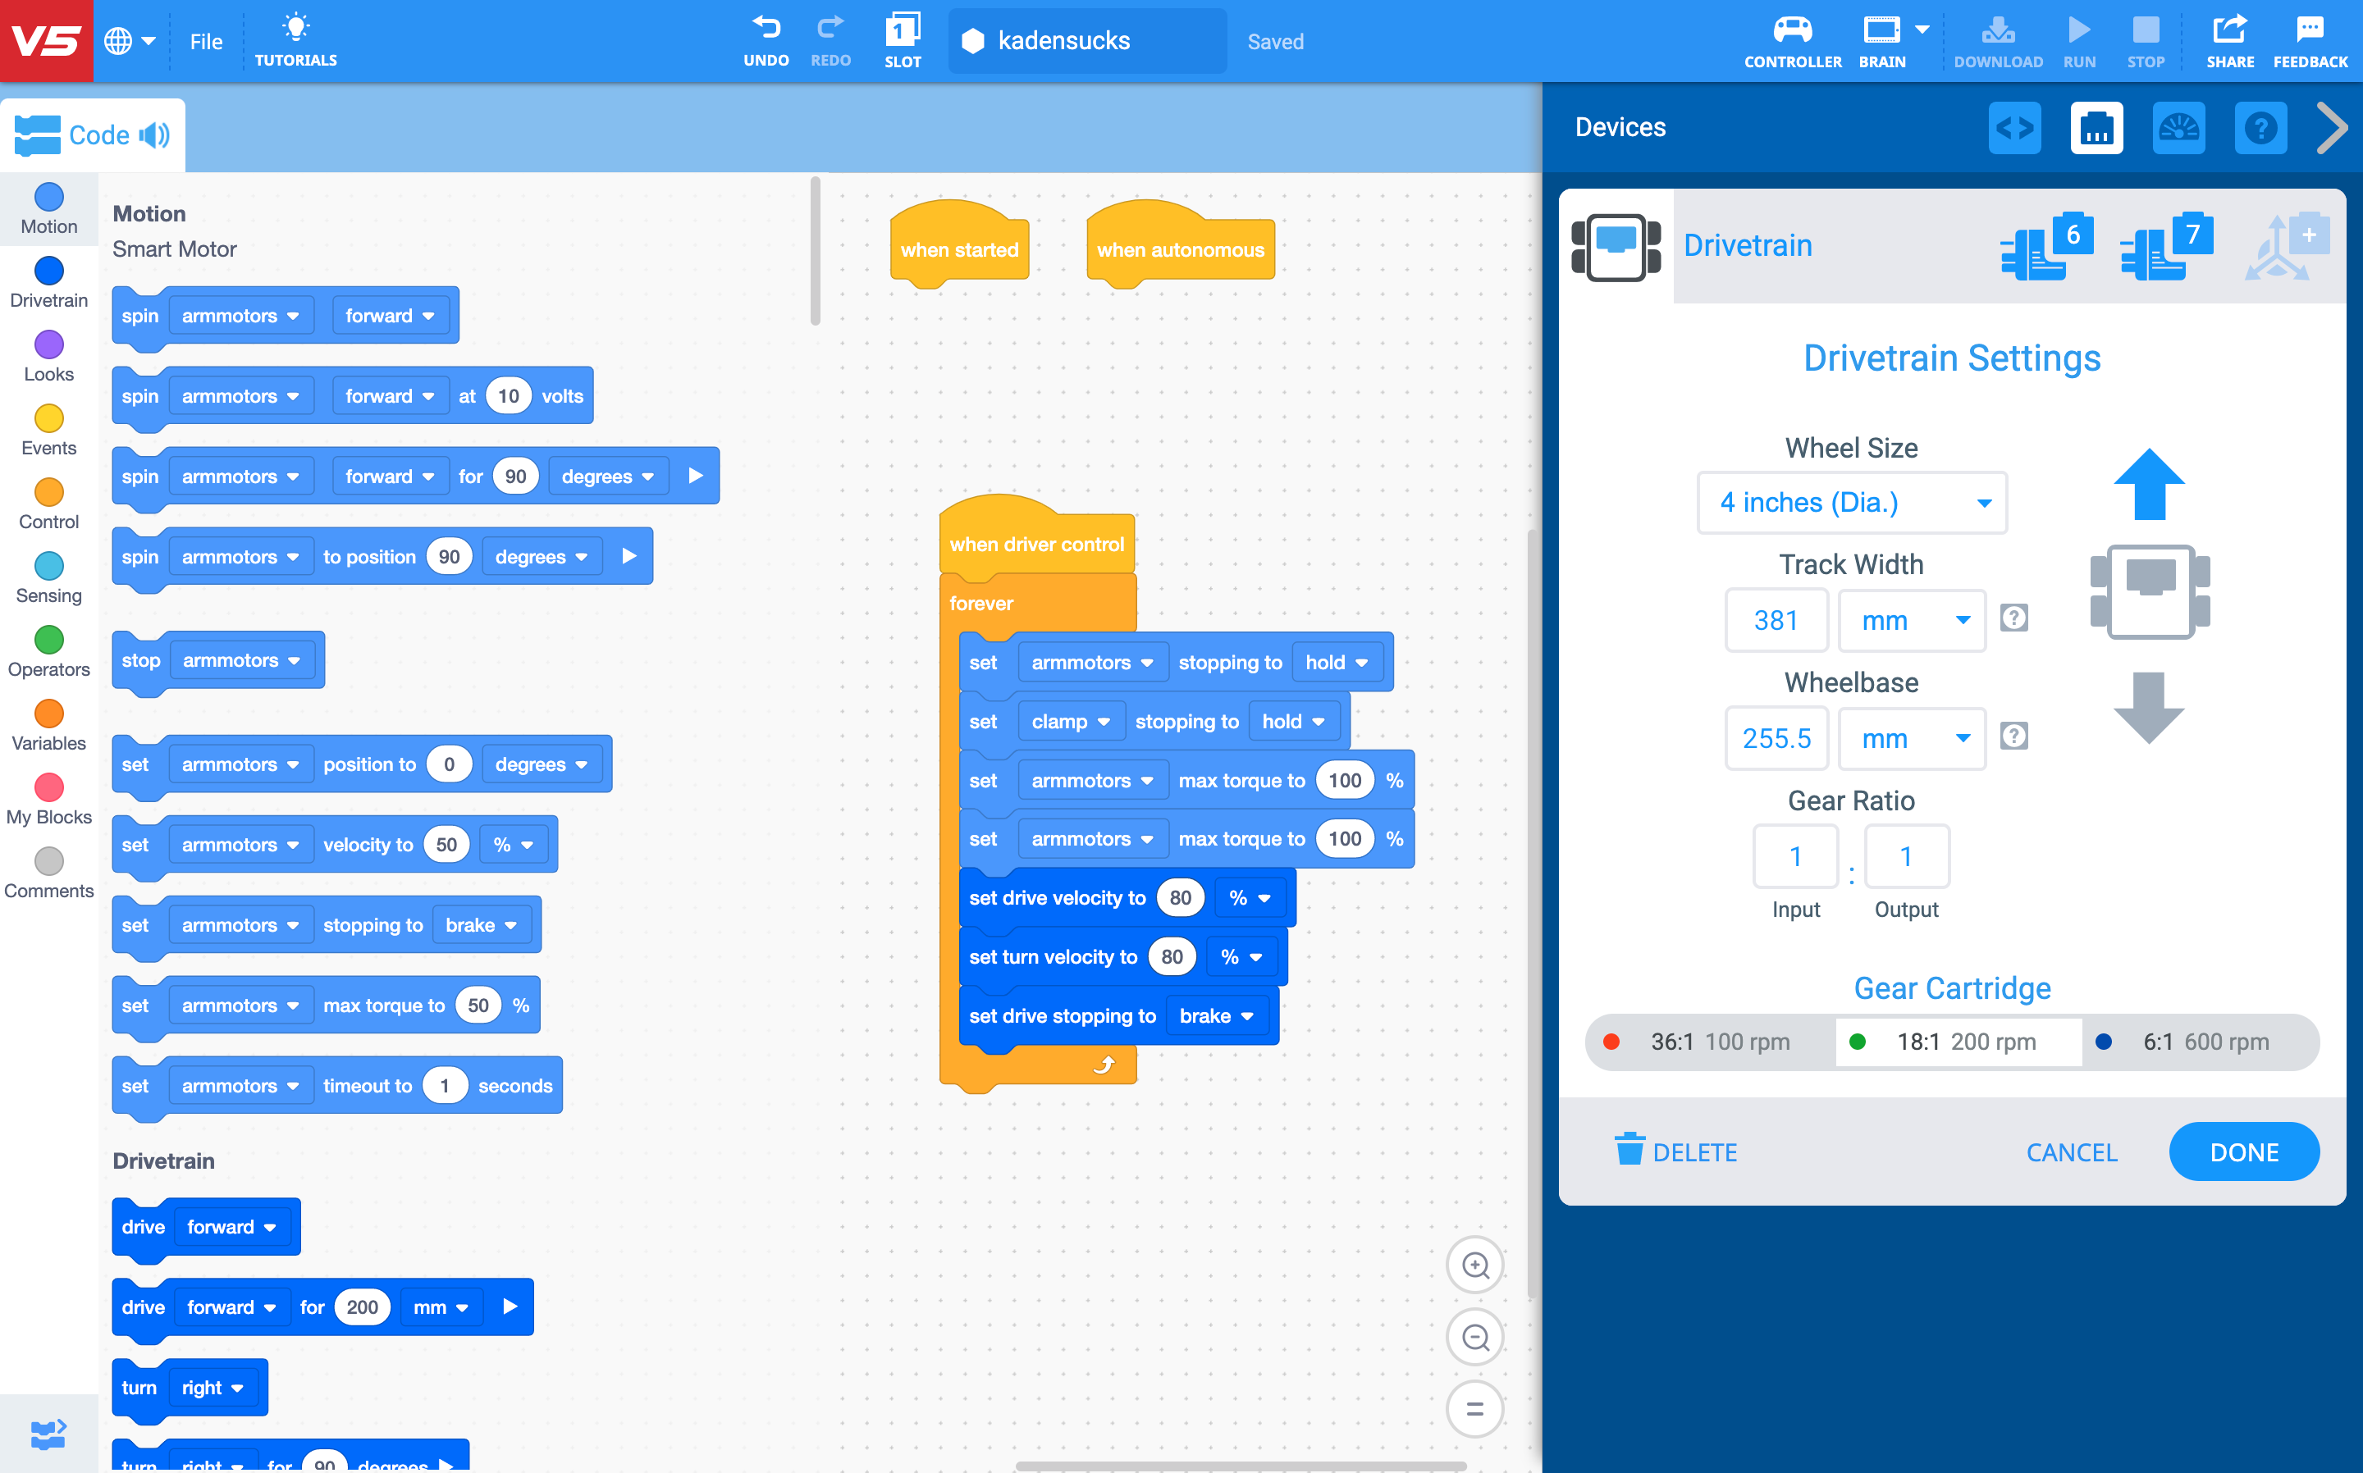Click the zoom in magnifier on workspace
The width and height of the screenshot is (2363, 1473).
(x=1475, y=1265)
